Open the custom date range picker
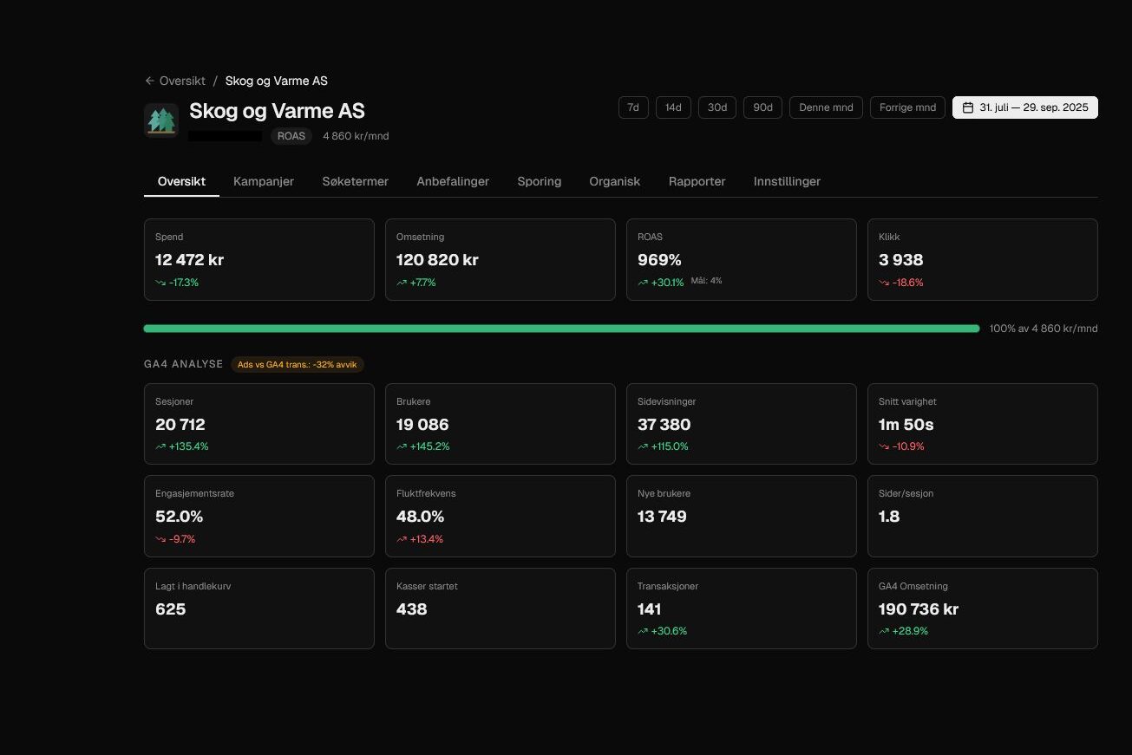This screenshot has height=755, width=1132. pos(1025,107)
